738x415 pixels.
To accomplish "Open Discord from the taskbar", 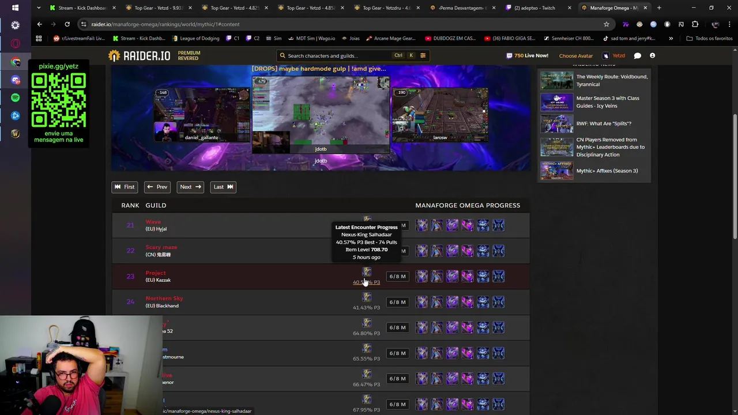I will point(15,80).
